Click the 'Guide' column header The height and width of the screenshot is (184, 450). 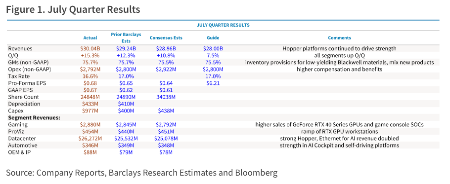click(213, 38)
